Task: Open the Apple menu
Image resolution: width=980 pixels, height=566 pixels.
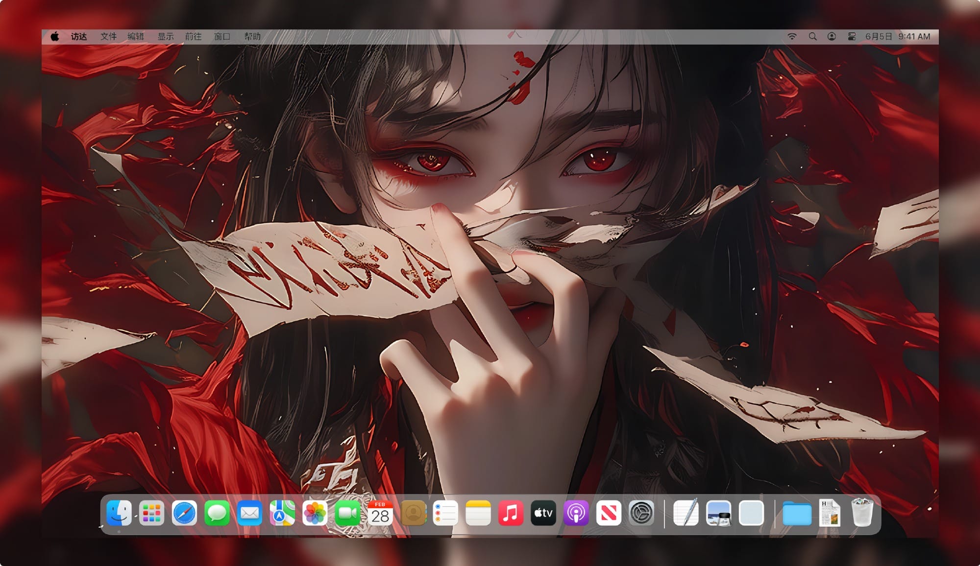Action: tap(55, 37)
